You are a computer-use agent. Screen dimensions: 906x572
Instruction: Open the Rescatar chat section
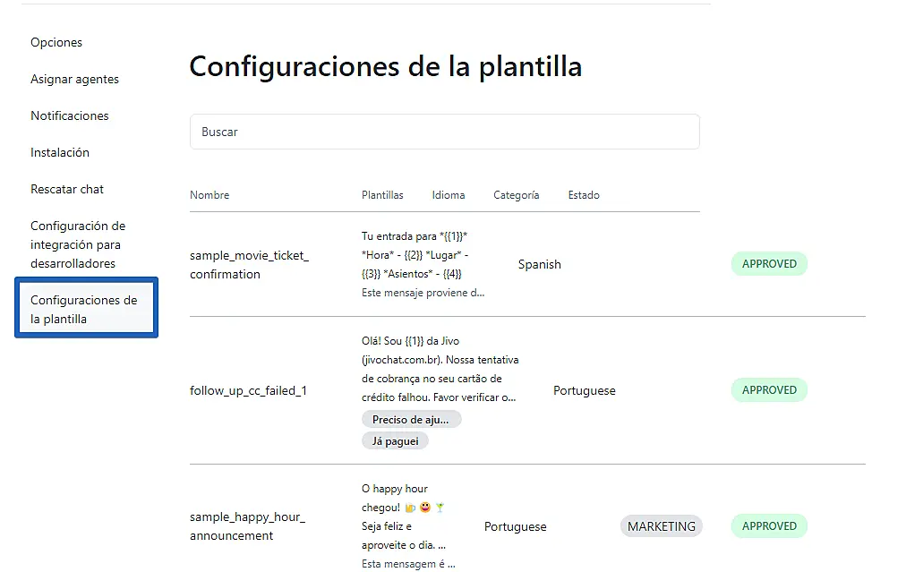(67, 189)
